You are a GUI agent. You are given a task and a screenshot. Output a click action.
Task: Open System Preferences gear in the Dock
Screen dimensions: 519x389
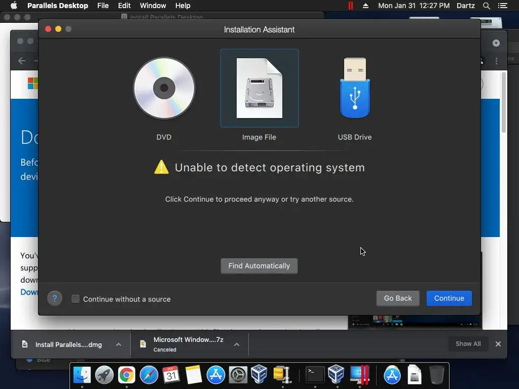pyautogui.click(x=238, y=375)
